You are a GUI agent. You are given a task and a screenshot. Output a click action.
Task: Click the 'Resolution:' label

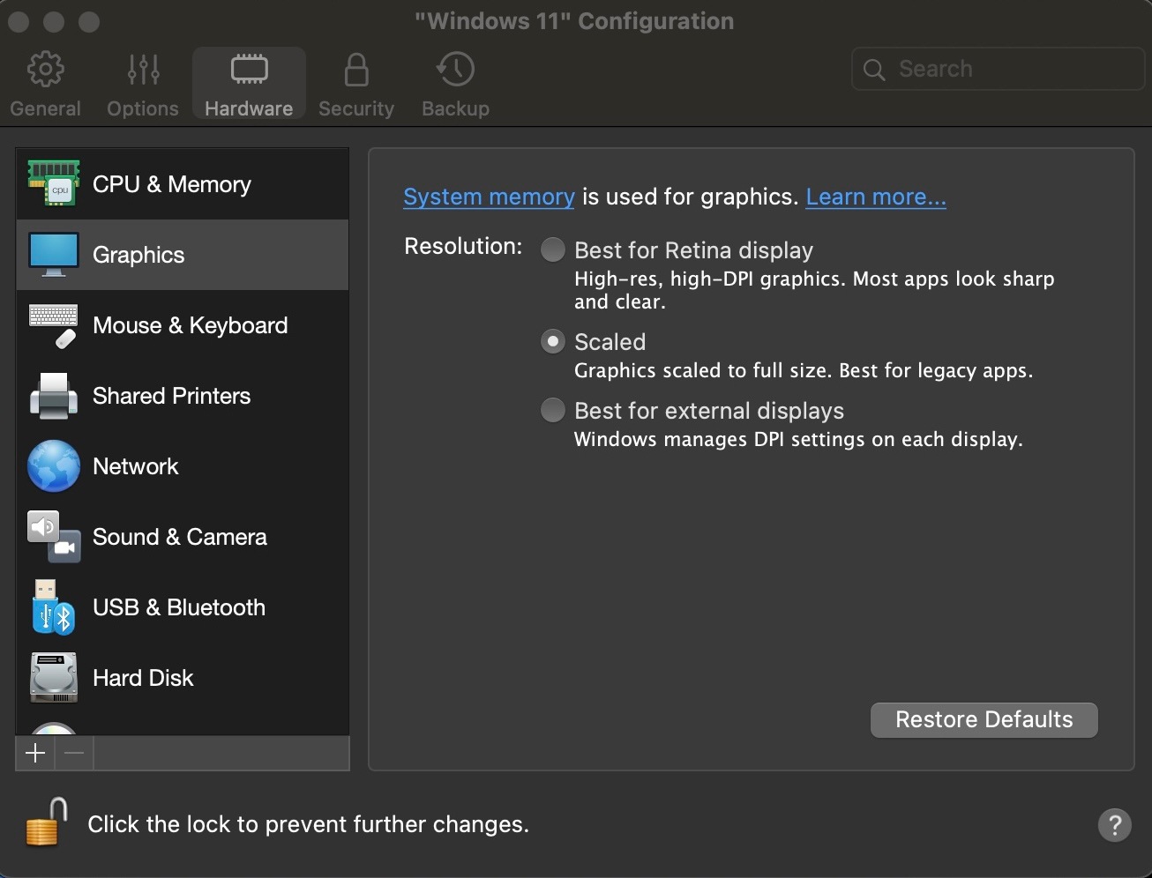click(463, 246)
